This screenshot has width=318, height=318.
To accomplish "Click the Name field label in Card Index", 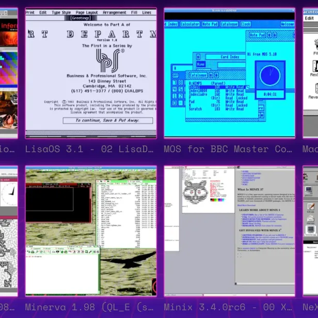I will coord(201,65).
